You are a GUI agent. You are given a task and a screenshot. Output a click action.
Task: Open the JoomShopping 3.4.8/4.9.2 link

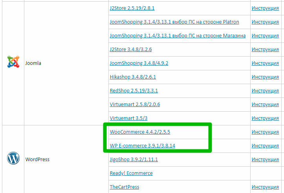139,63
